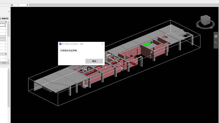Open the type selector dropdown arrow
Viewport: 219px width, 123px height.
coord(9,12)
